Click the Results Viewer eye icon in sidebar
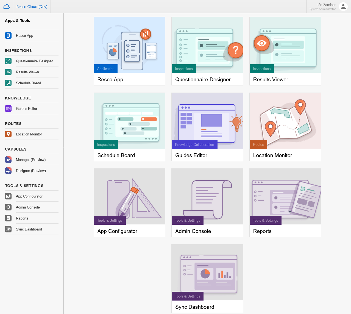 click(8, 72)
